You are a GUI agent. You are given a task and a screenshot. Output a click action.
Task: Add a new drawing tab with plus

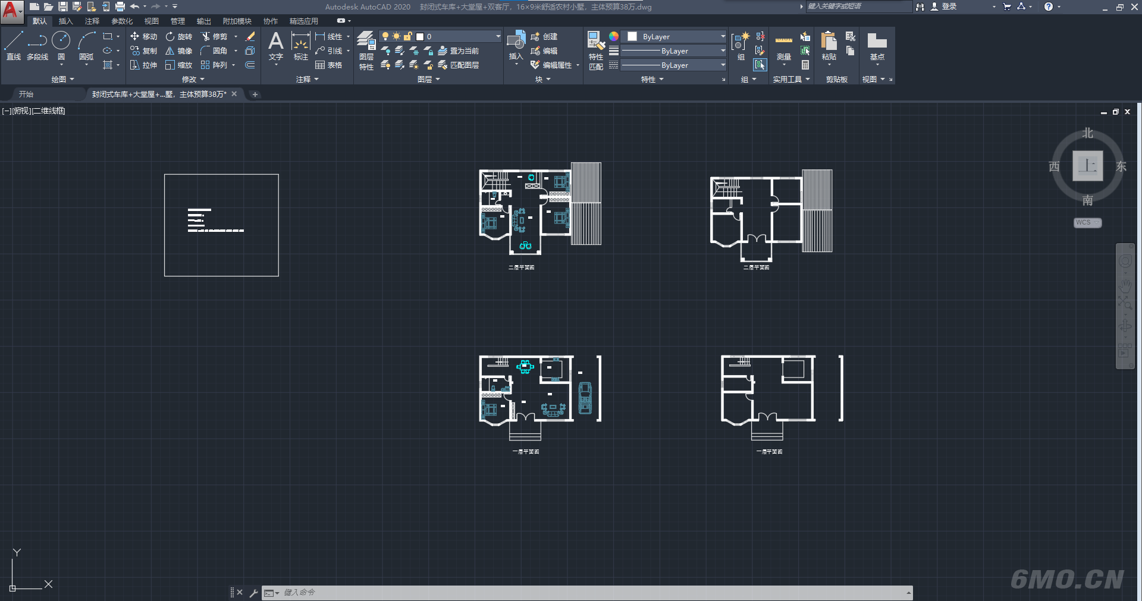(255, 94)
